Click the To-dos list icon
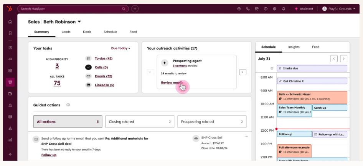 point(88,58)
